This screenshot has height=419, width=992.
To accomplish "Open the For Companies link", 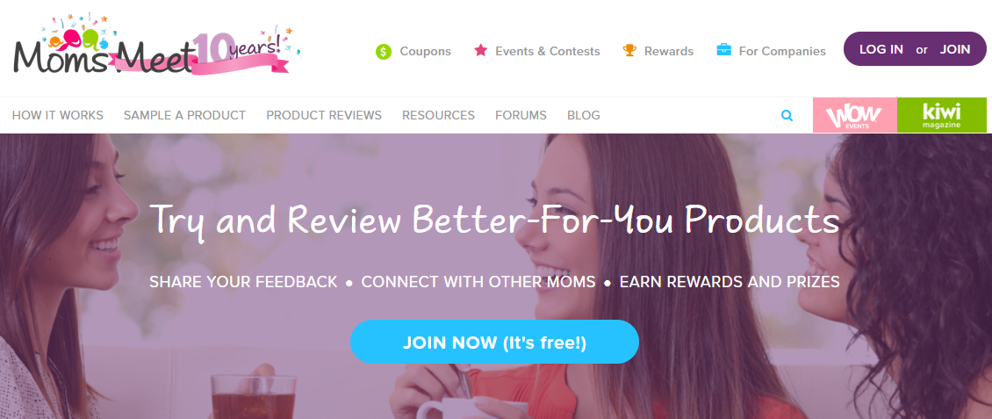I will [x=782, y=51].
